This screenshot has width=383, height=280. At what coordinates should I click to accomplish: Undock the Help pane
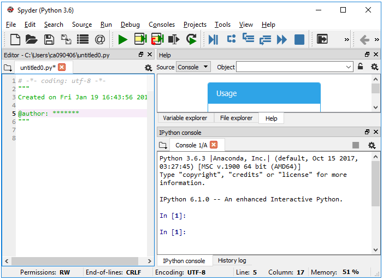367,54
